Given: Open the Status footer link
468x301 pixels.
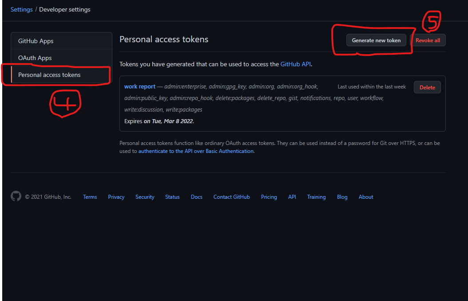Looking at the screenshot, I should click(x=173, y=197).
